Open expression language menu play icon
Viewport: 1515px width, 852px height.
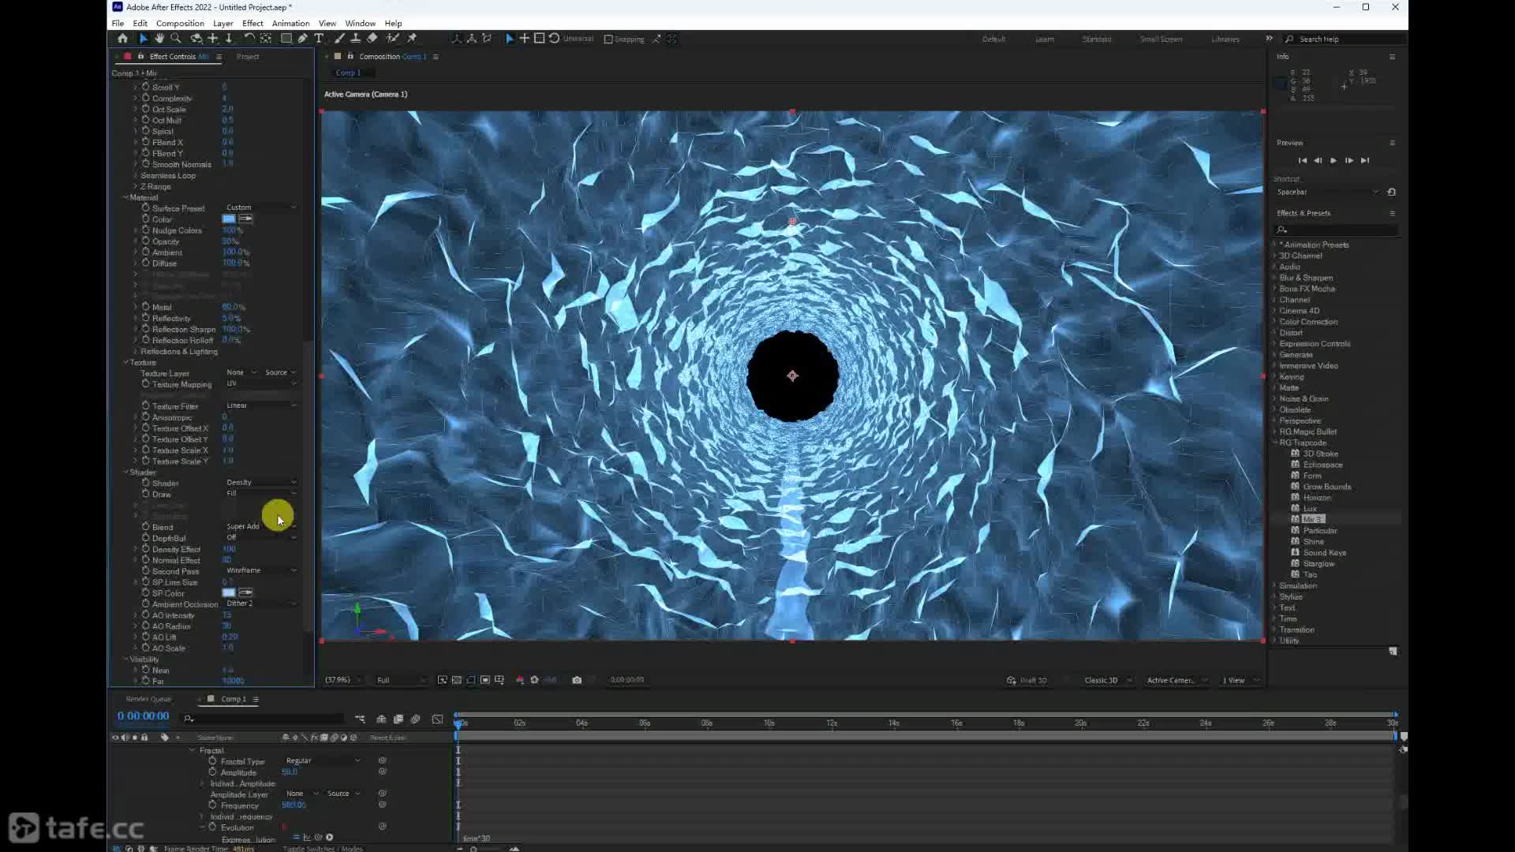pyautogui.click(x=330, y=837)
